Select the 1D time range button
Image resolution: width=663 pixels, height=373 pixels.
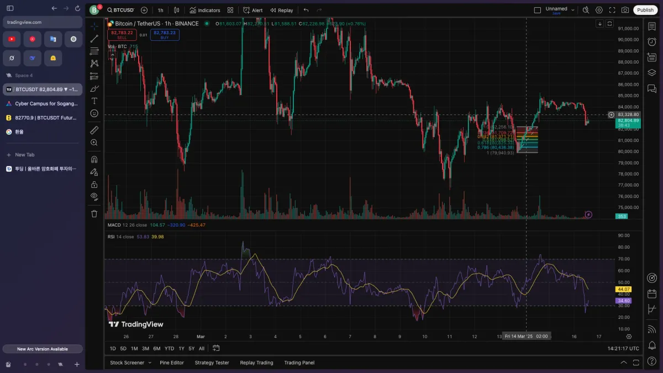tap(113, 348)
